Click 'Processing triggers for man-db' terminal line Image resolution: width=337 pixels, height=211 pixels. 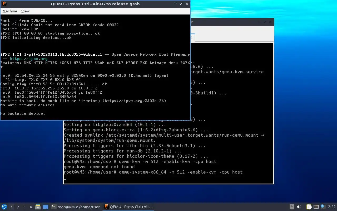tap(123, 151)
